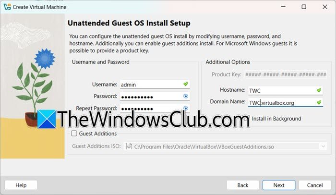
Task: Show the Password using eye icon
Action: pos(186,96)
